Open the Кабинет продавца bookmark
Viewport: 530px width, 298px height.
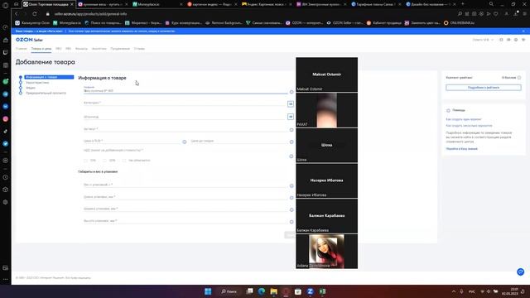pyautogui.click(x=384, y=23)
